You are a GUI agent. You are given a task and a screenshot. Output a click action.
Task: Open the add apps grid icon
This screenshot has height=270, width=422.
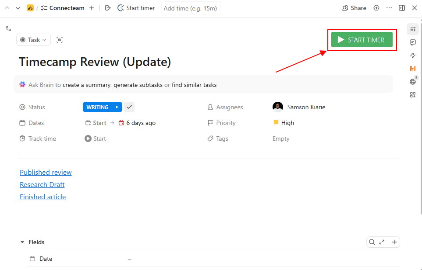[413, 95]
